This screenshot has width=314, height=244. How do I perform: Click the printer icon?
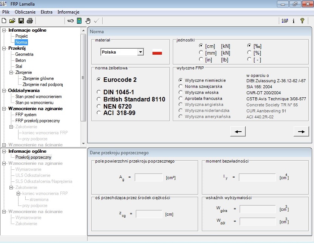click(30, 21)
